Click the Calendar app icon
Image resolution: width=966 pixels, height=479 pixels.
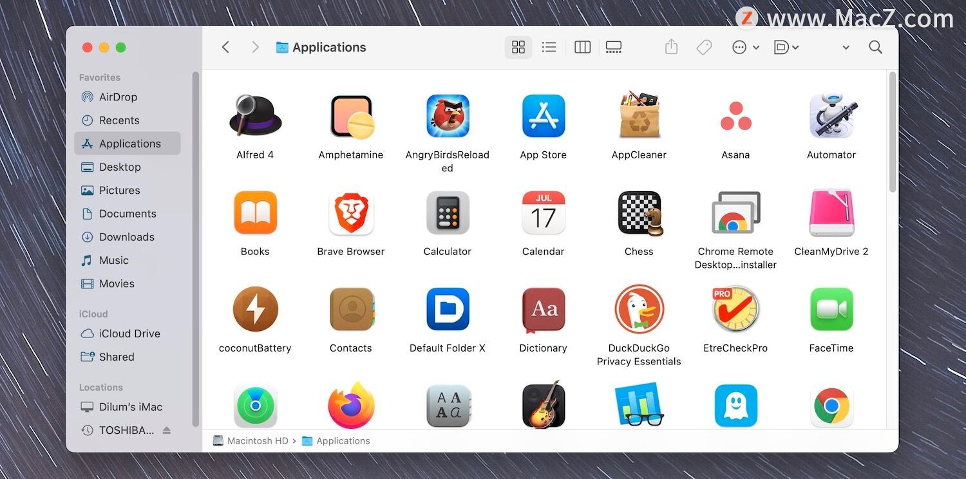point(544,212)
